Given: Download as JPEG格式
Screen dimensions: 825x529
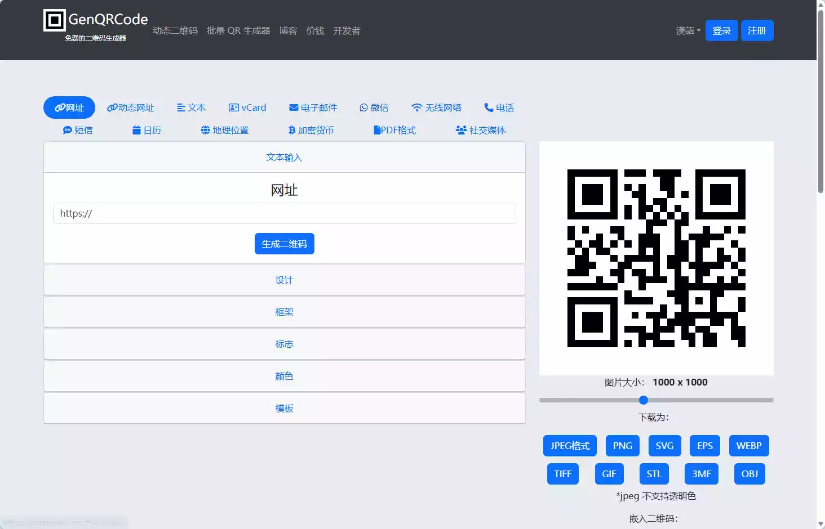Looking at the screenshot, I should [570, 446].
